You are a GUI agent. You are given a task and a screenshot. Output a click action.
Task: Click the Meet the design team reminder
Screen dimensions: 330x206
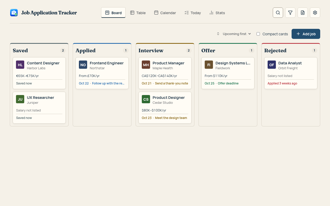[x=171, y=118]
